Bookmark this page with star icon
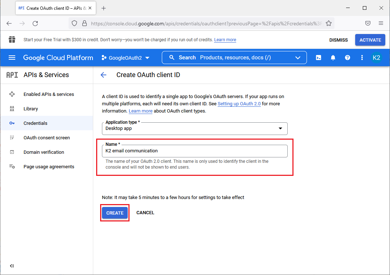The width and height of the screenshot is (390, 275). coord(329,23)
